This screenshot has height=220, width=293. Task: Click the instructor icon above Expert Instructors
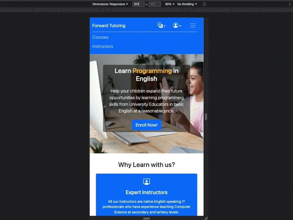146,182
